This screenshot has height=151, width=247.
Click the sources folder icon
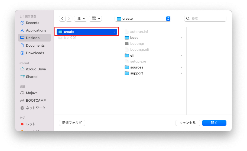point(127,67)
